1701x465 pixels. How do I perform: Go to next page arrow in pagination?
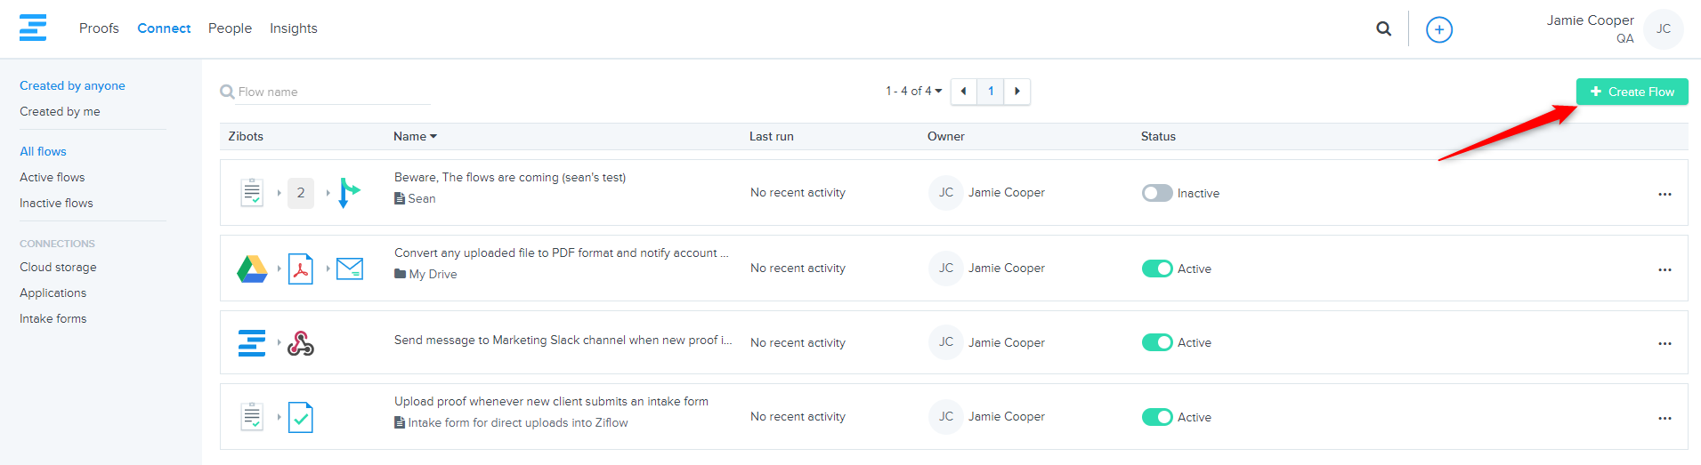click(1017, 91)
